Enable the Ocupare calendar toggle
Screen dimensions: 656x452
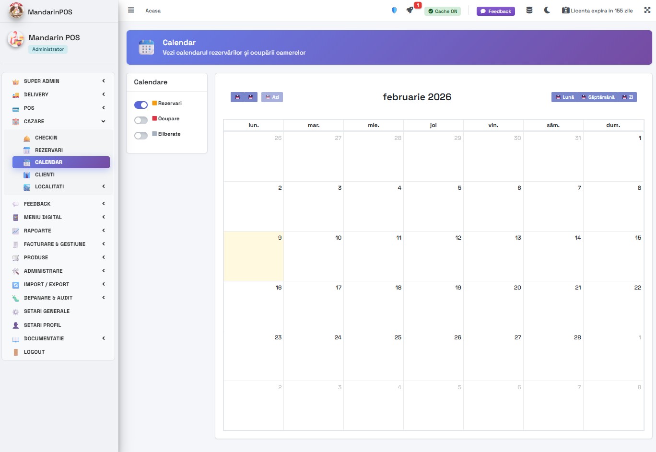tap(141, 120)
